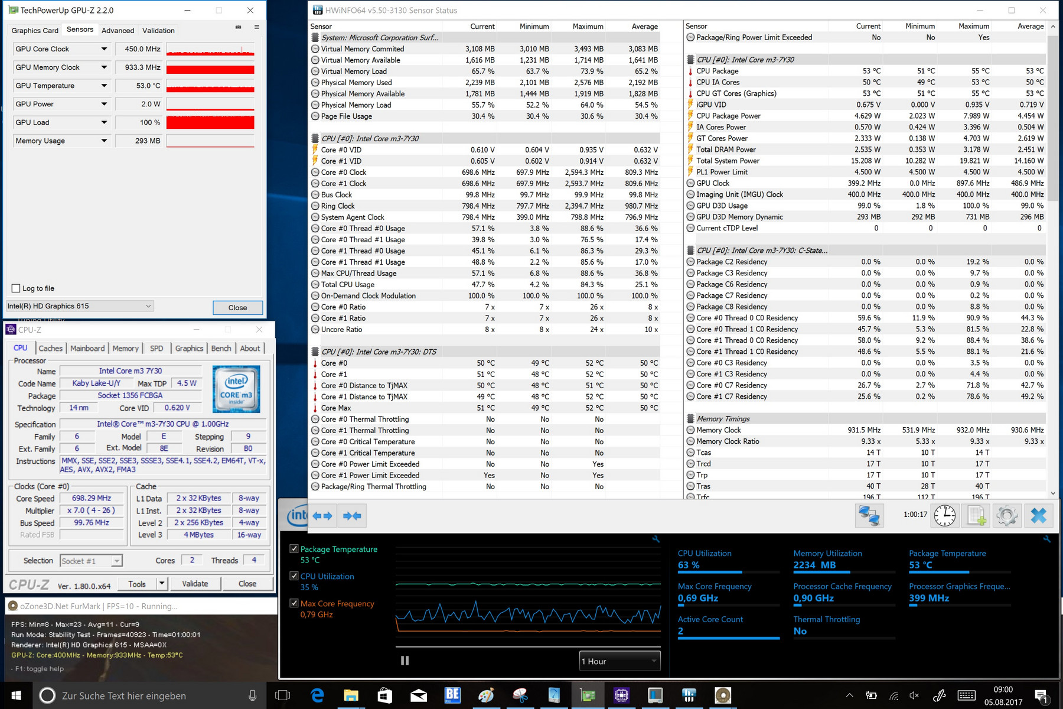Click HWiNFO expand columns arrows button
Viewport: 1063px width, 709px height.
tap(322, 516)
